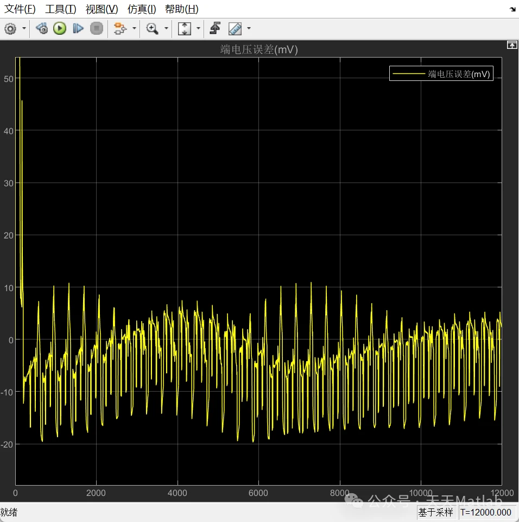519x522 pixels.
Task: Click the yellow legend line sample
Action: (408, 74)
